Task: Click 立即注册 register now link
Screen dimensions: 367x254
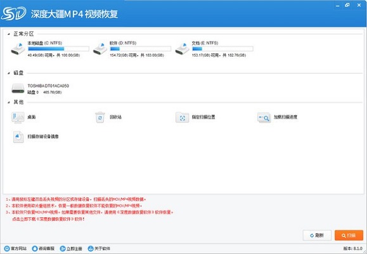Action: pos(71,249)
